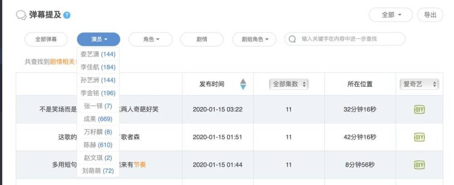Select 娄艺潇 (144) from the actor list
This screenshot has width=454, height=185.
coord(98,54)
